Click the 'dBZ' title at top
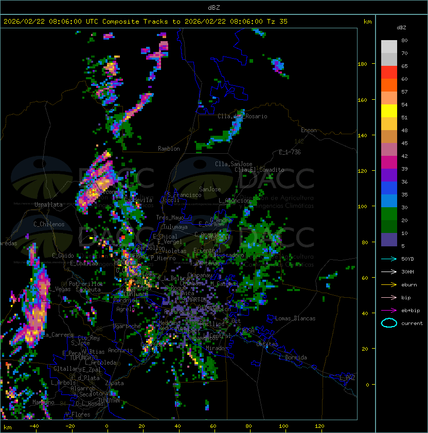 pos(214,8)
